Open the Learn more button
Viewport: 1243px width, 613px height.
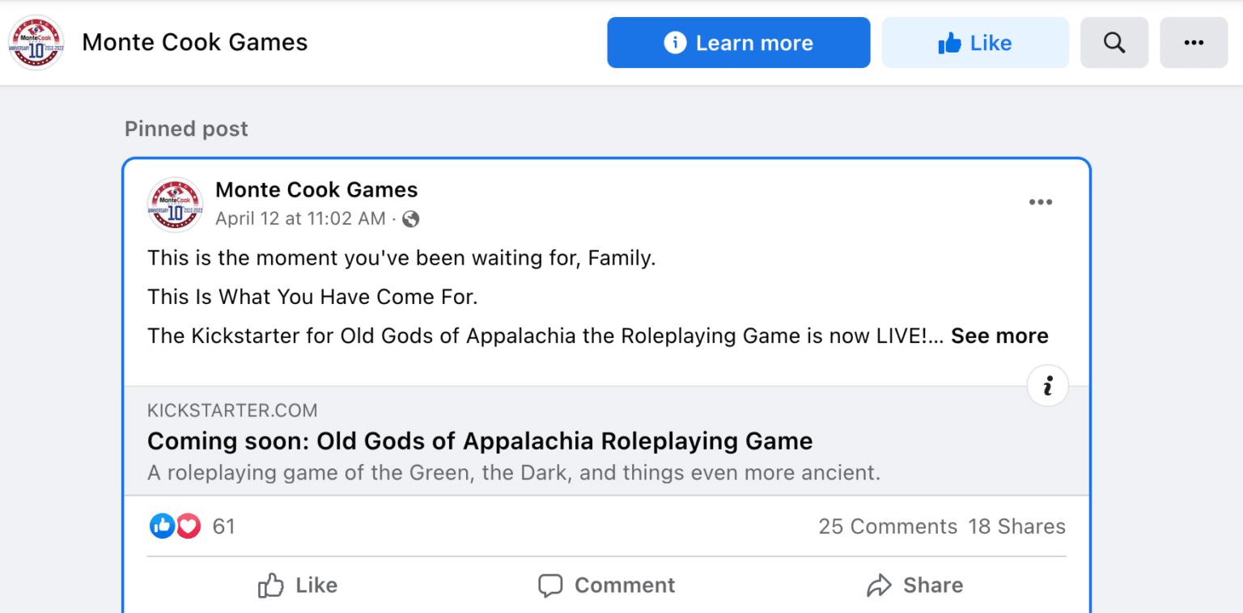coord(737,42)
